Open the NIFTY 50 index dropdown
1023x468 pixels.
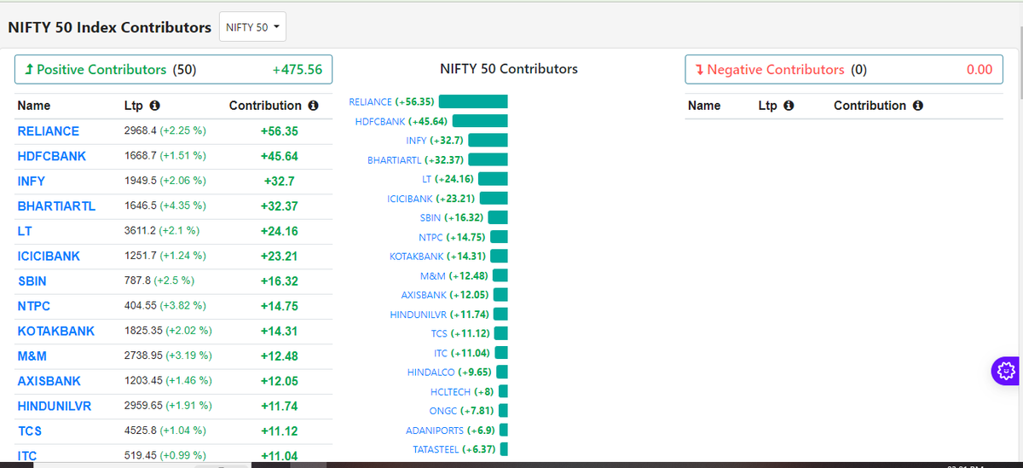click(x=252, y=27)
